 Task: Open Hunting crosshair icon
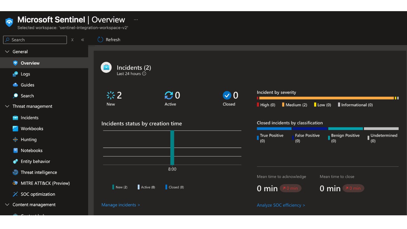[15, 140]
